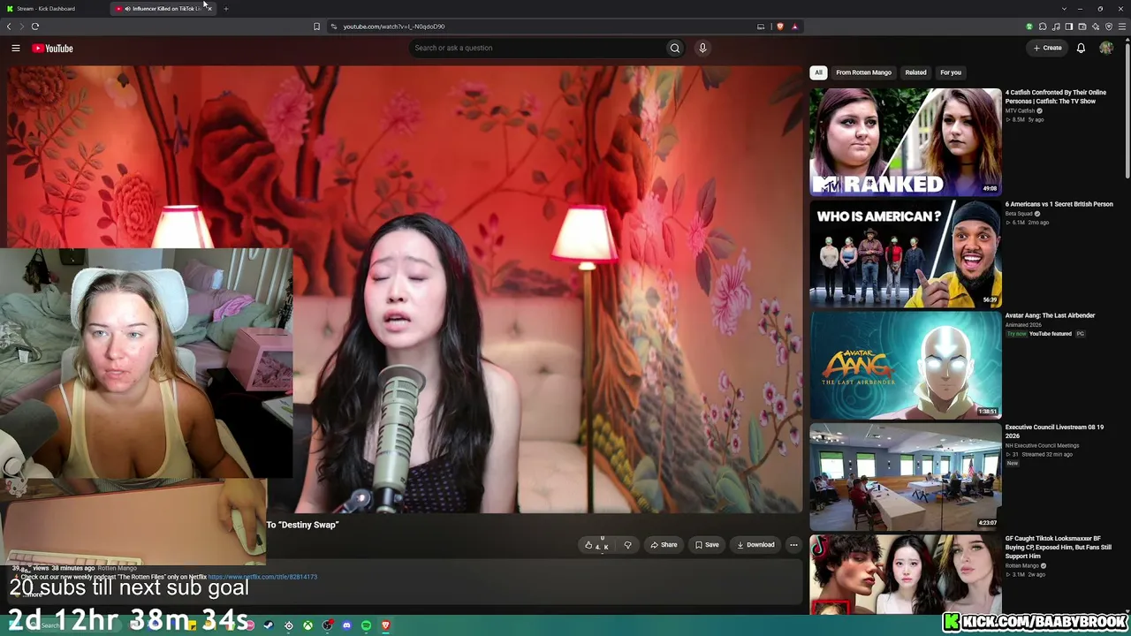Open the browser main menu
Screen dimensions: 1131x636
coord(1122,26)
